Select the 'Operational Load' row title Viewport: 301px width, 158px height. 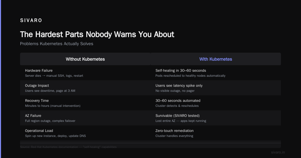pyautogui.click(x=39, y=131)
